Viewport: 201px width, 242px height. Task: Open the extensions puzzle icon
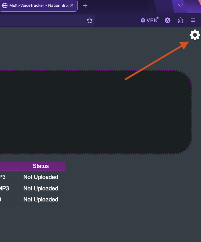coord(180,20)
